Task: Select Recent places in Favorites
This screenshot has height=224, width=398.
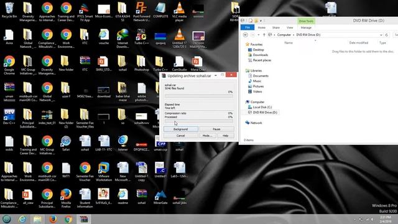Action: tap(262, 60)
